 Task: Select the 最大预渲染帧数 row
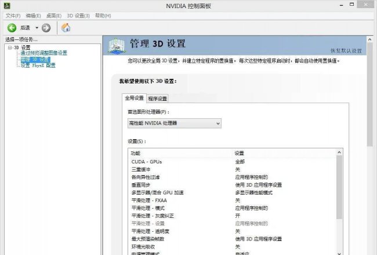[232, 239]
